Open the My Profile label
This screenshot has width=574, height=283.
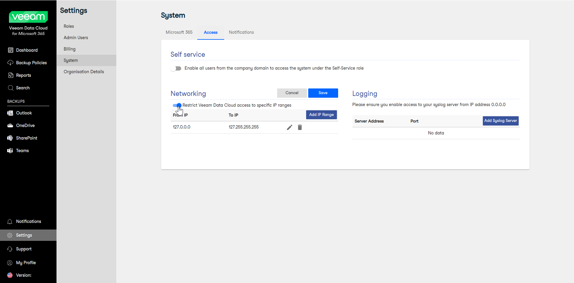click(x=26, y=263)
